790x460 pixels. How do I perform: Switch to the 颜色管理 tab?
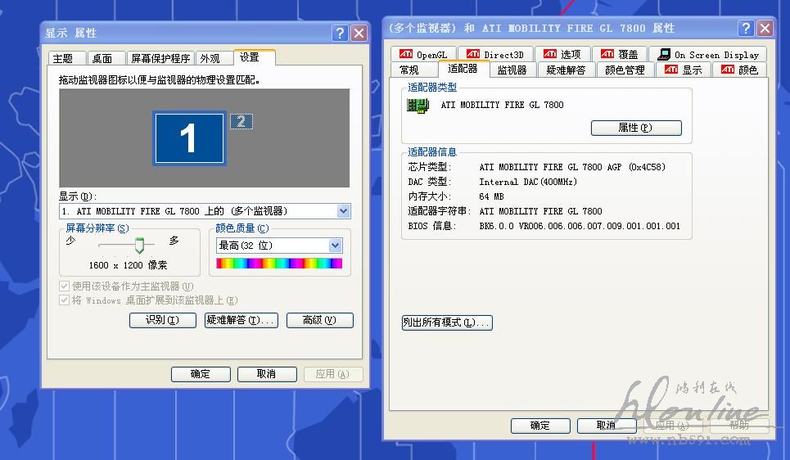[625, 70]
